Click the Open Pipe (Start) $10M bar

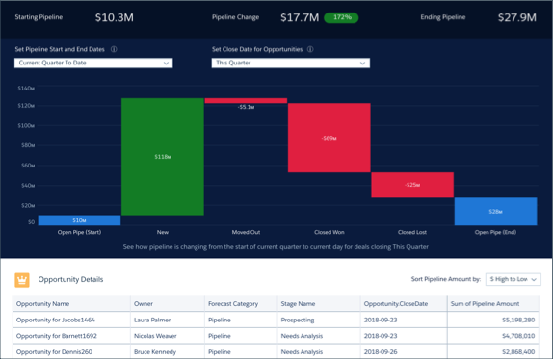click(x=79, y=220)
